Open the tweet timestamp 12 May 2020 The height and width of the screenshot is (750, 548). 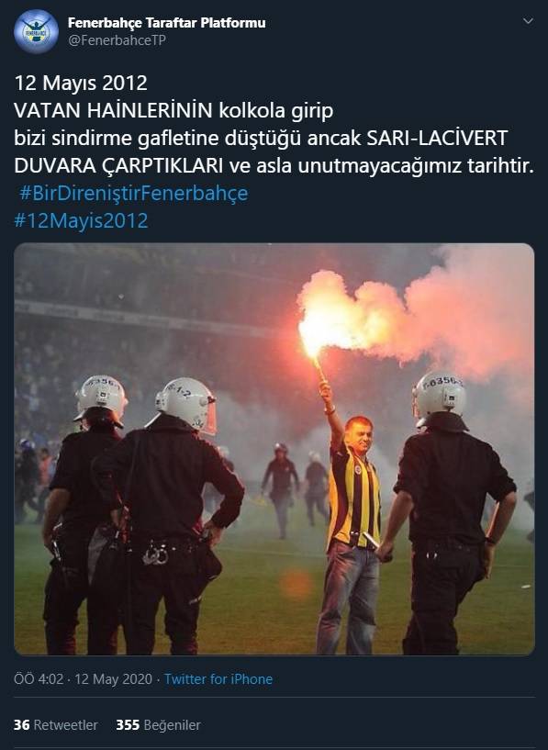pos(113,679)
